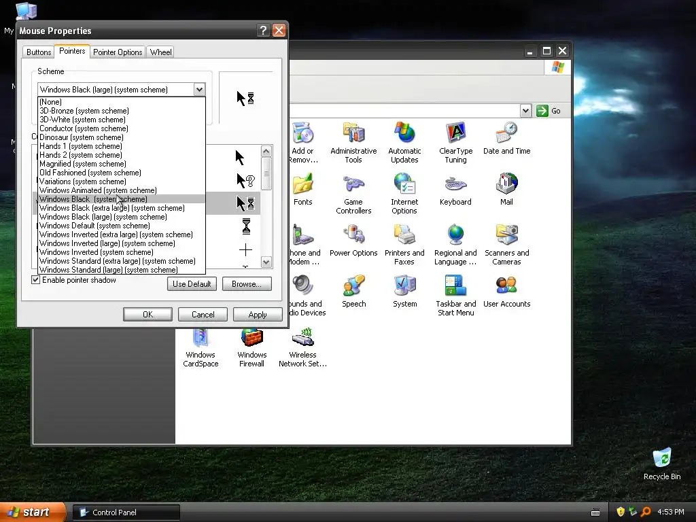Confirm Mouse Properties with OK
696x522 pixels.
pos(147,314)
